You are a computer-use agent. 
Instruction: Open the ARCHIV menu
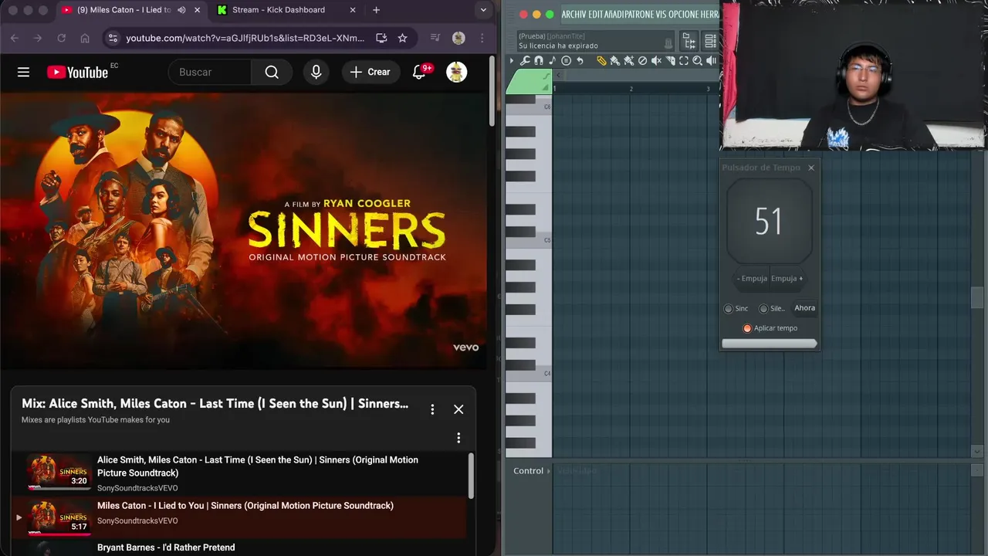click(x=574, y=15)
